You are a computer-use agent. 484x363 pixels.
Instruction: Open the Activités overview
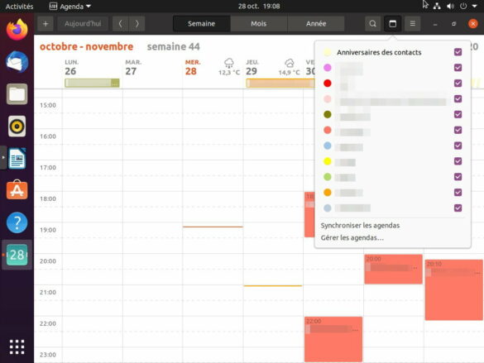(x=19, y=6)
